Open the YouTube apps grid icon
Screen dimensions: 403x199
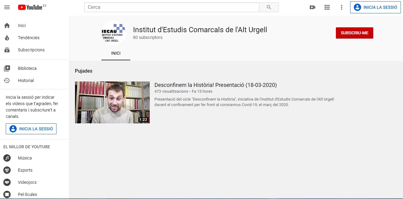pyautogui.click(x=327, y=7)
